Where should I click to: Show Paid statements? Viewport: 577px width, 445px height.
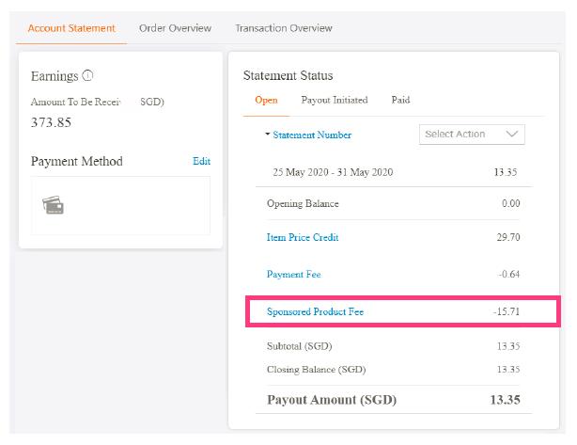[x=400, y=100]
